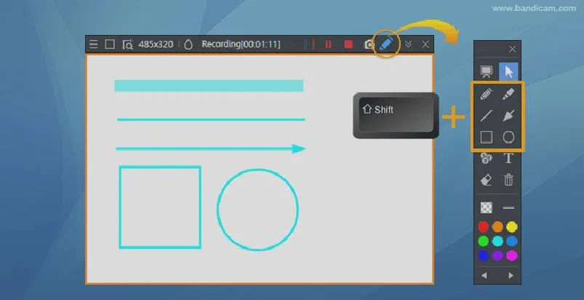Activate the Eraser tool

pyautogui.click(x=486, y=180)
